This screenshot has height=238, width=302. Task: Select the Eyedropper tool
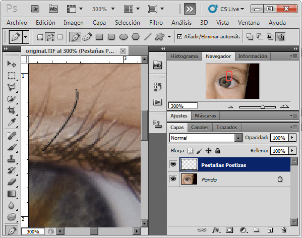12,122
